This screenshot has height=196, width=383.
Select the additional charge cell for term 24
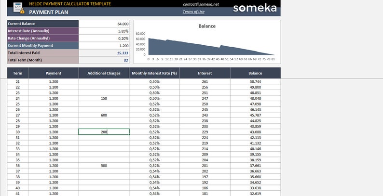pos(104,99)
